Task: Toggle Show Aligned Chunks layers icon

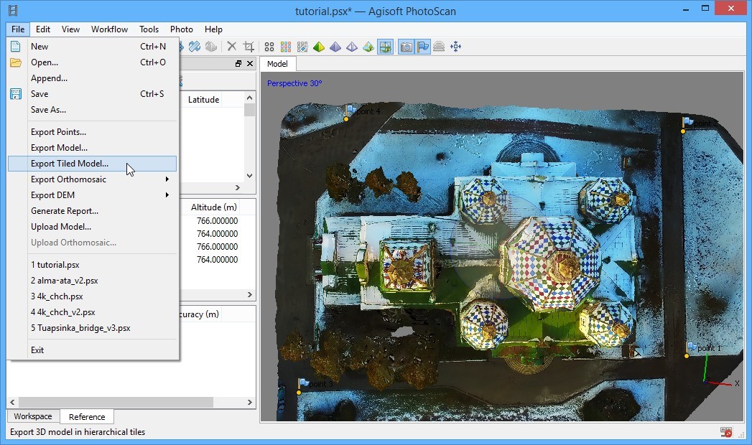Action: pos(439,47)
